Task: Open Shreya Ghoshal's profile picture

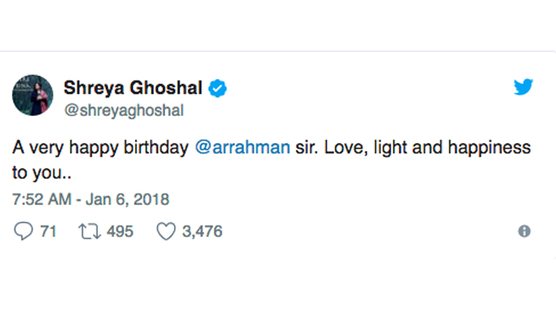Action: click(33, 97)
